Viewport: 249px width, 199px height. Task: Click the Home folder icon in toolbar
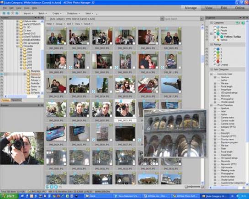(x=17, y=13)
